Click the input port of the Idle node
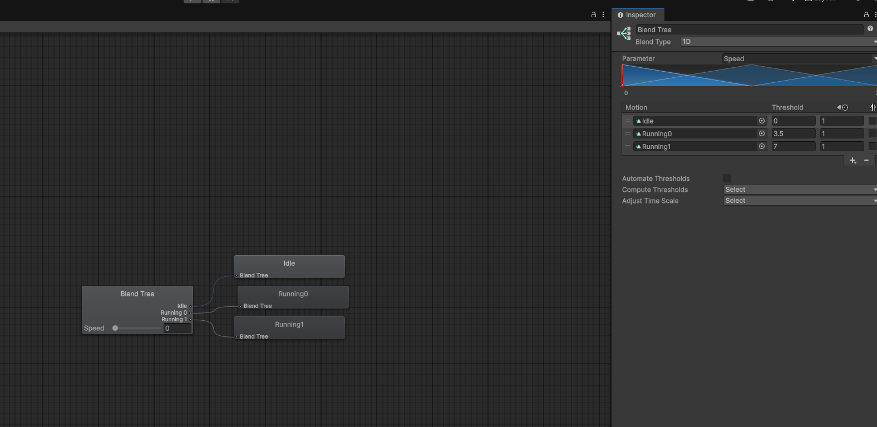Viewport: 877px width, 427px height. click(x=237, y=276)
